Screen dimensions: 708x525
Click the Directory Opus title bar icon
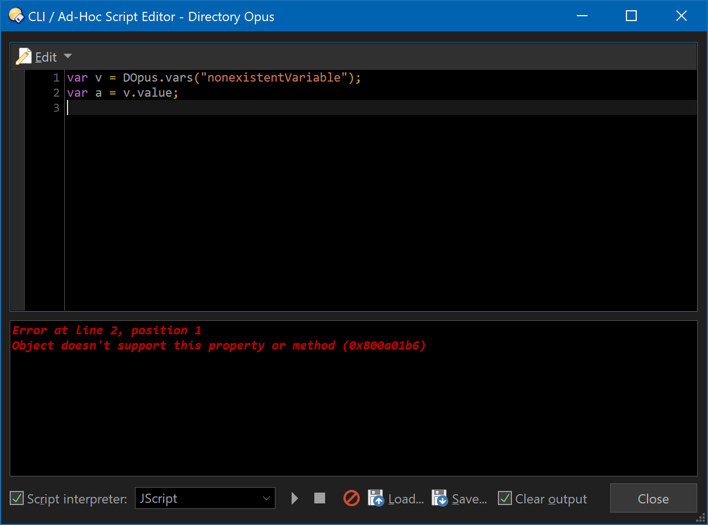(x=16, y=16)
